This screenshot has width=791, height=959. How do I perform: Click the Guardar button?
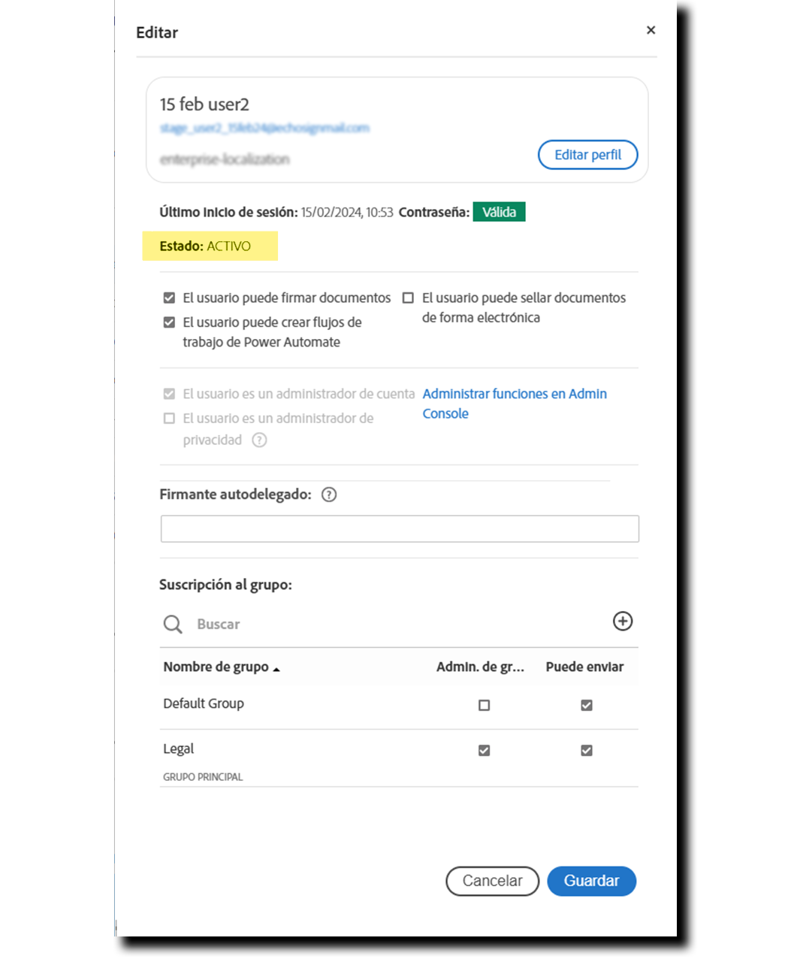point(592,881)
